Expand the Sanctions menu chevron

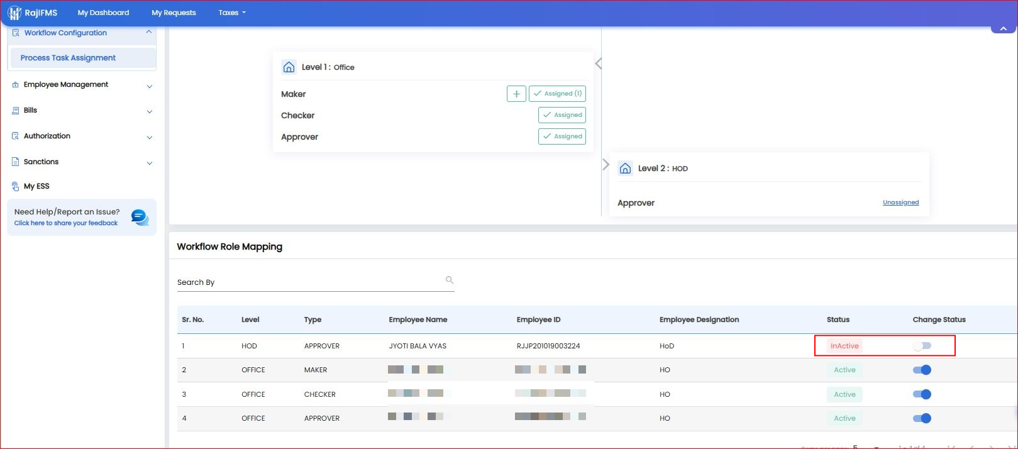coord(149,164)
